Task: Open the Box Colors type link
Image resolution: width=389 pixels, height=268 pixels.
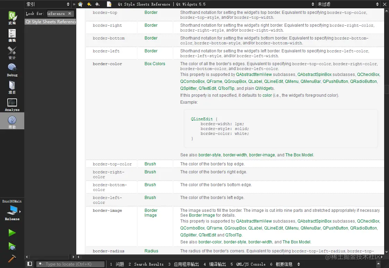Action: coord(155,64)
